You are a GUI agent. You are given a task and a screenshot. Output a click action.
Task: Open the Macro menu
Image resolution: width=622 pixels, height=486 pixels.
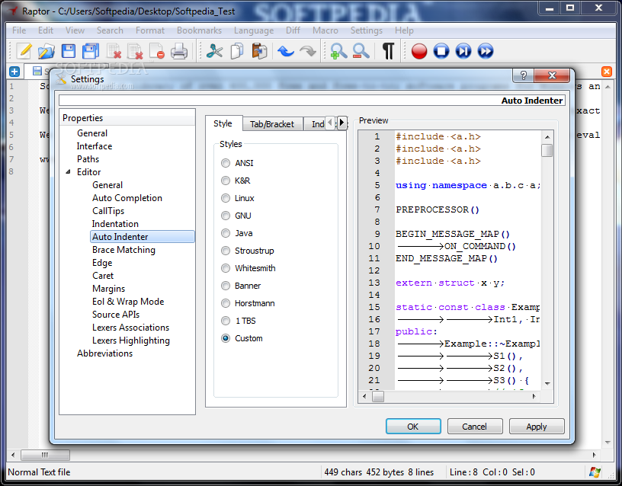click(x=325, y=30)
